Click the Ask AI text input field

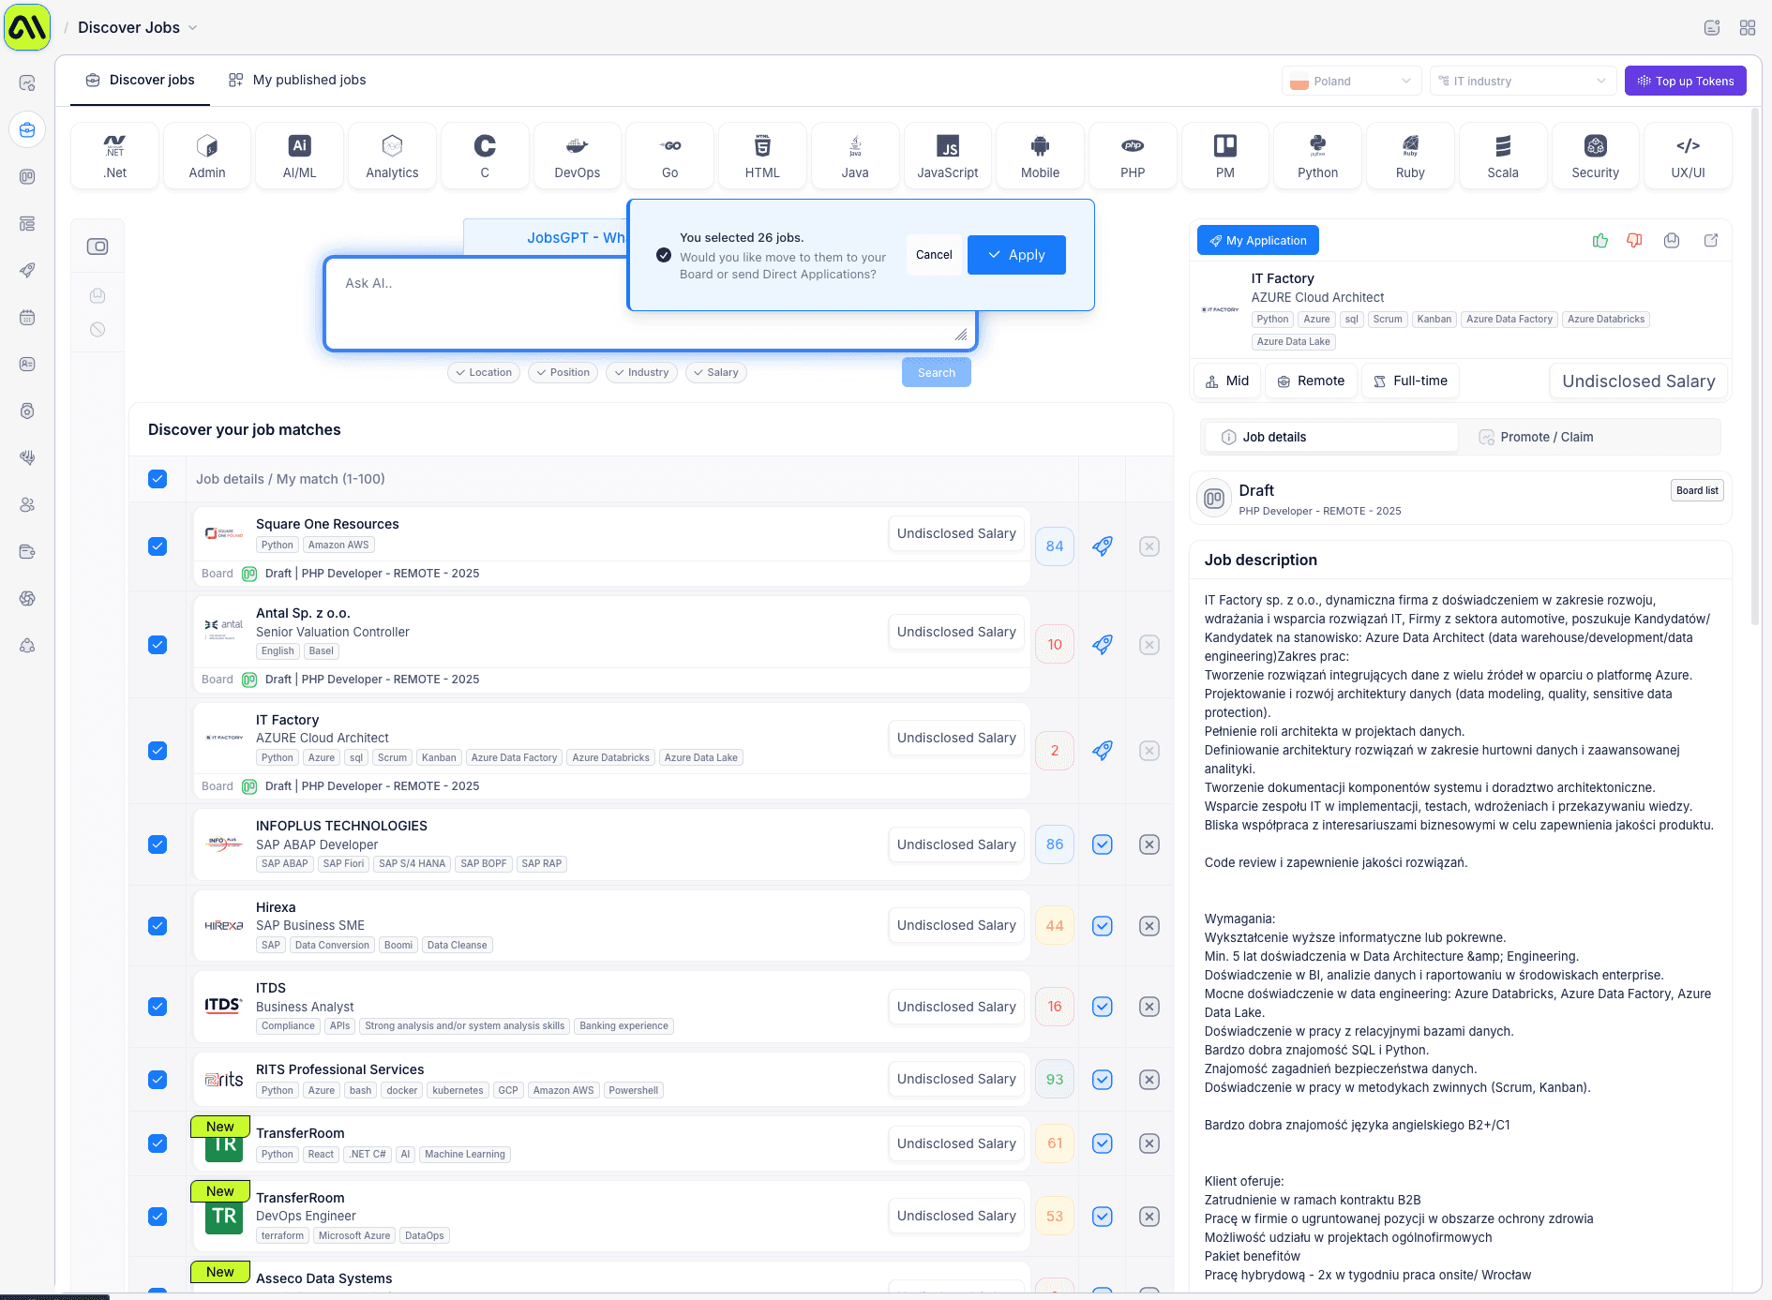tap(650, 304)
